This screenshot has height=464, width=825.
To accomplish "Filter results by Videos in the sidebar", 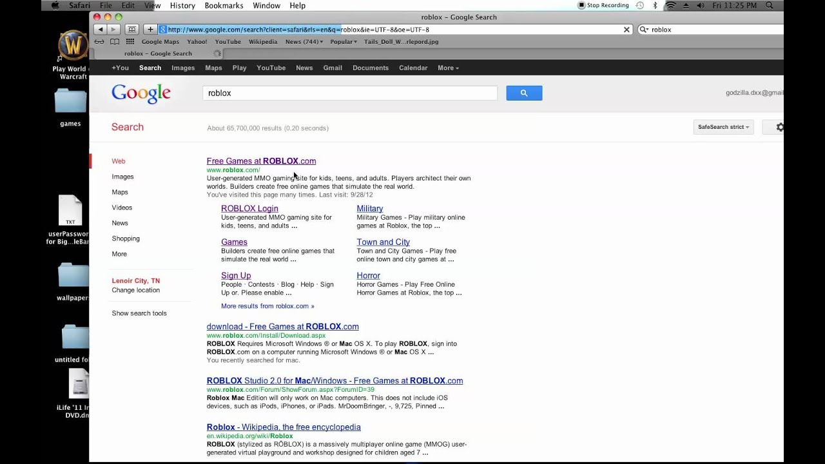I will pyautogui.click(x=122, y=208).
